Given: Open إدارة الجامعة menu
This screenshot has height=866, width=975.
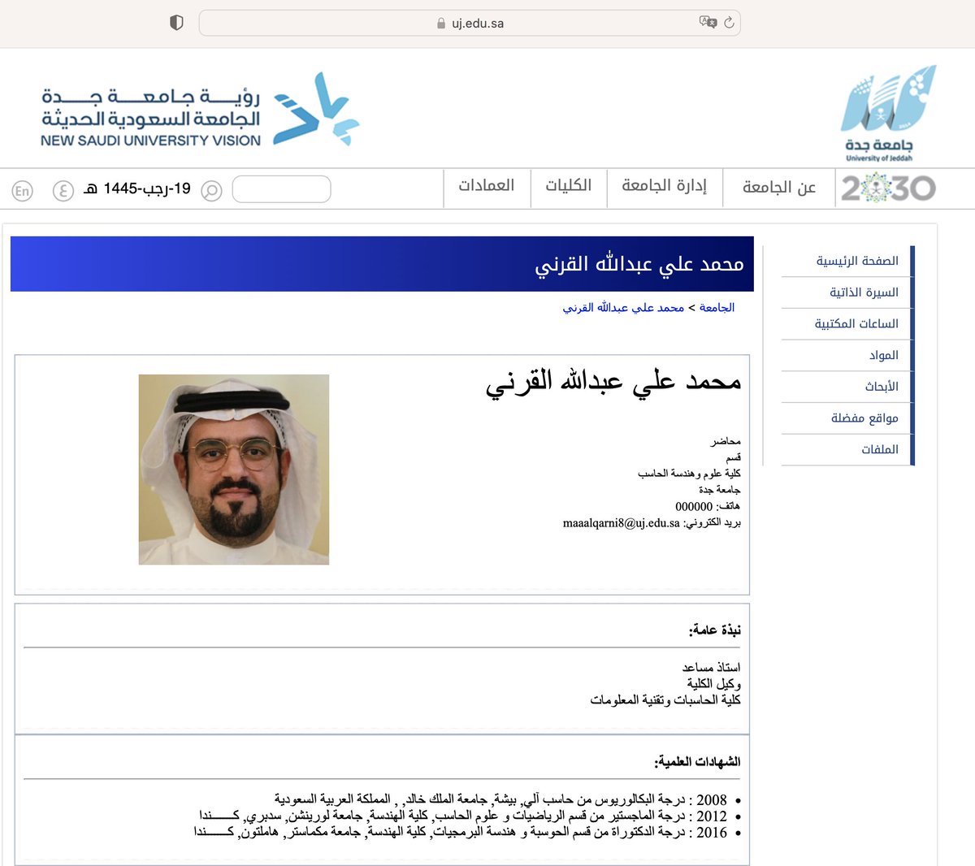Looking at the screenshot, I should [x=664, y=186].
